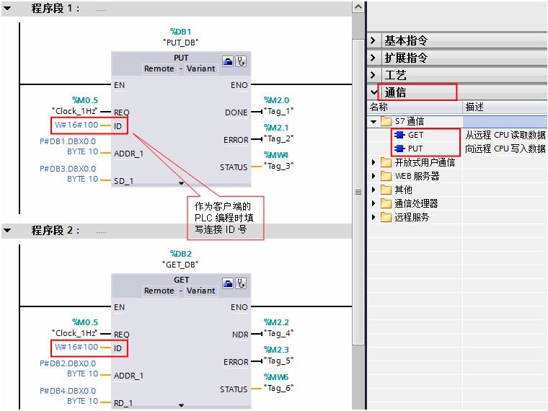
Task: Collapse the 通信 section
Action: click(x=374, y=92)
